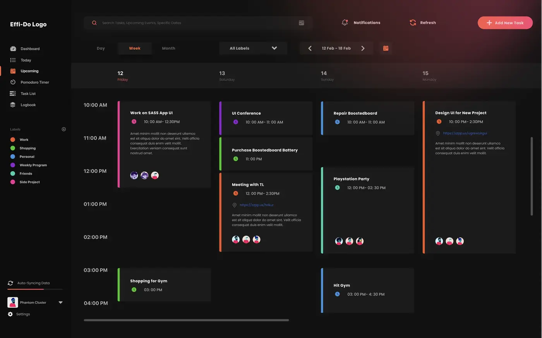Open the Pomodoro Timer icon
This screenshot has height=338, width=542.
(x=13, y=82)
